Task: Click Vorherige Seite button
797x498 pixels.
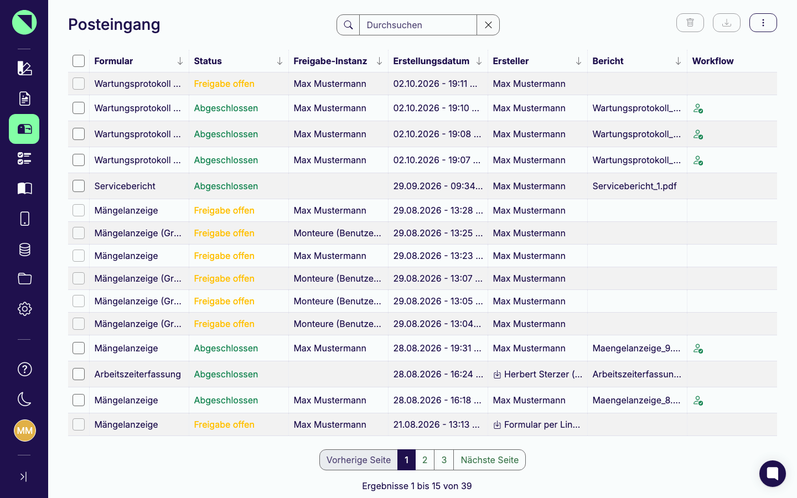Action: point(359,460)
